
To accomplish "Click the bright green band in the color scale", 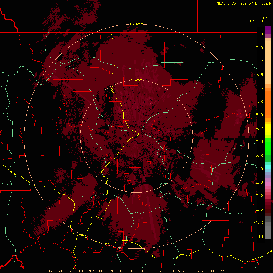I will pyautogui.click(x=268, y=146).
